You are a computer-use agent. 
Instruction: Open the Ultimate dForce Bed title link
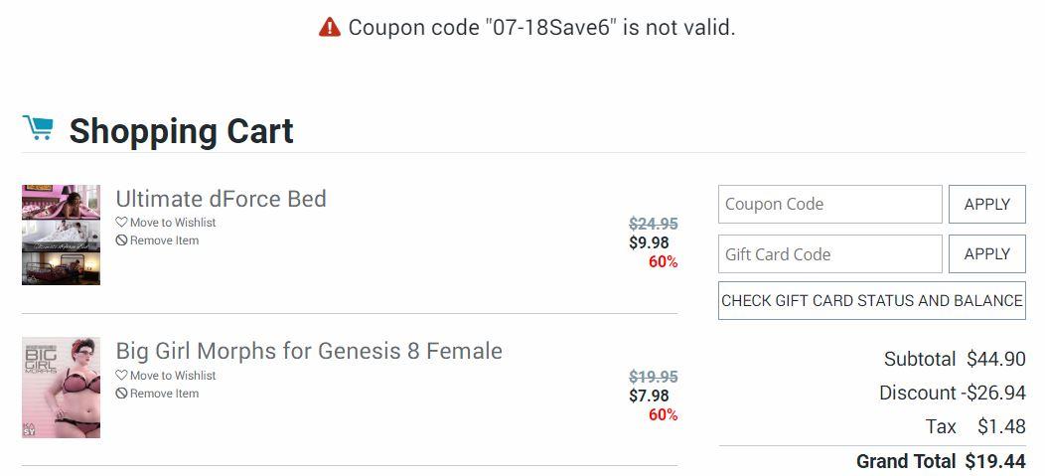tap(221, 199)
